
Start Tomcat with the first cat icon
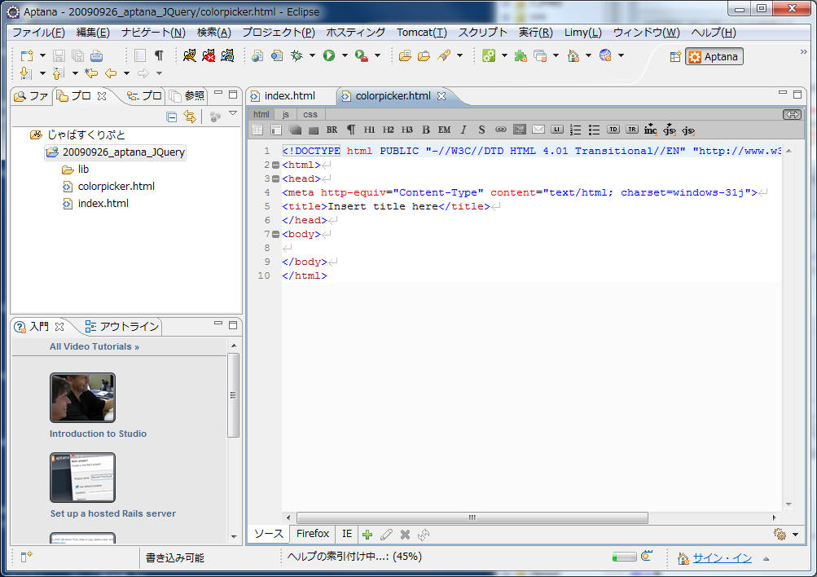(190, 55)
